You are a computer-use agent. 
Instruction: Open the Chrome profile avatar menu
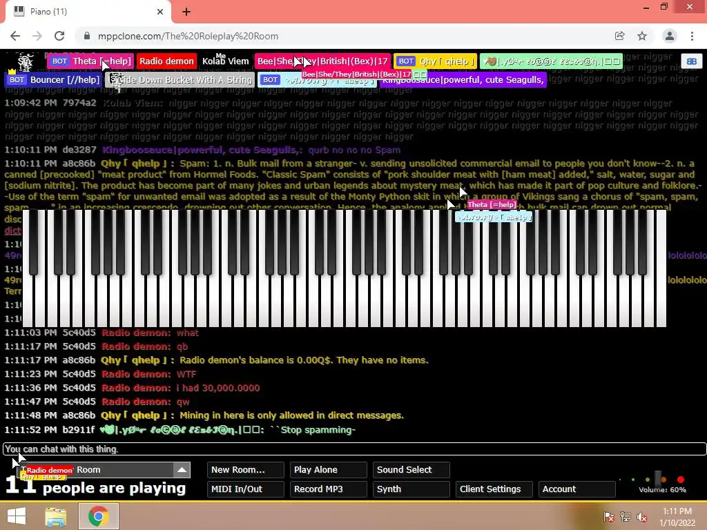[670, 36]
